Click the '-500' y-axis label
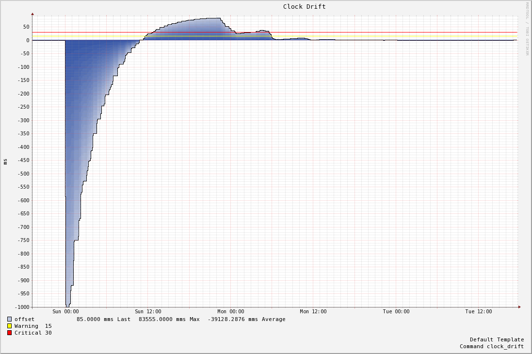Screen dimensions: 532x354 coord(23,174)
